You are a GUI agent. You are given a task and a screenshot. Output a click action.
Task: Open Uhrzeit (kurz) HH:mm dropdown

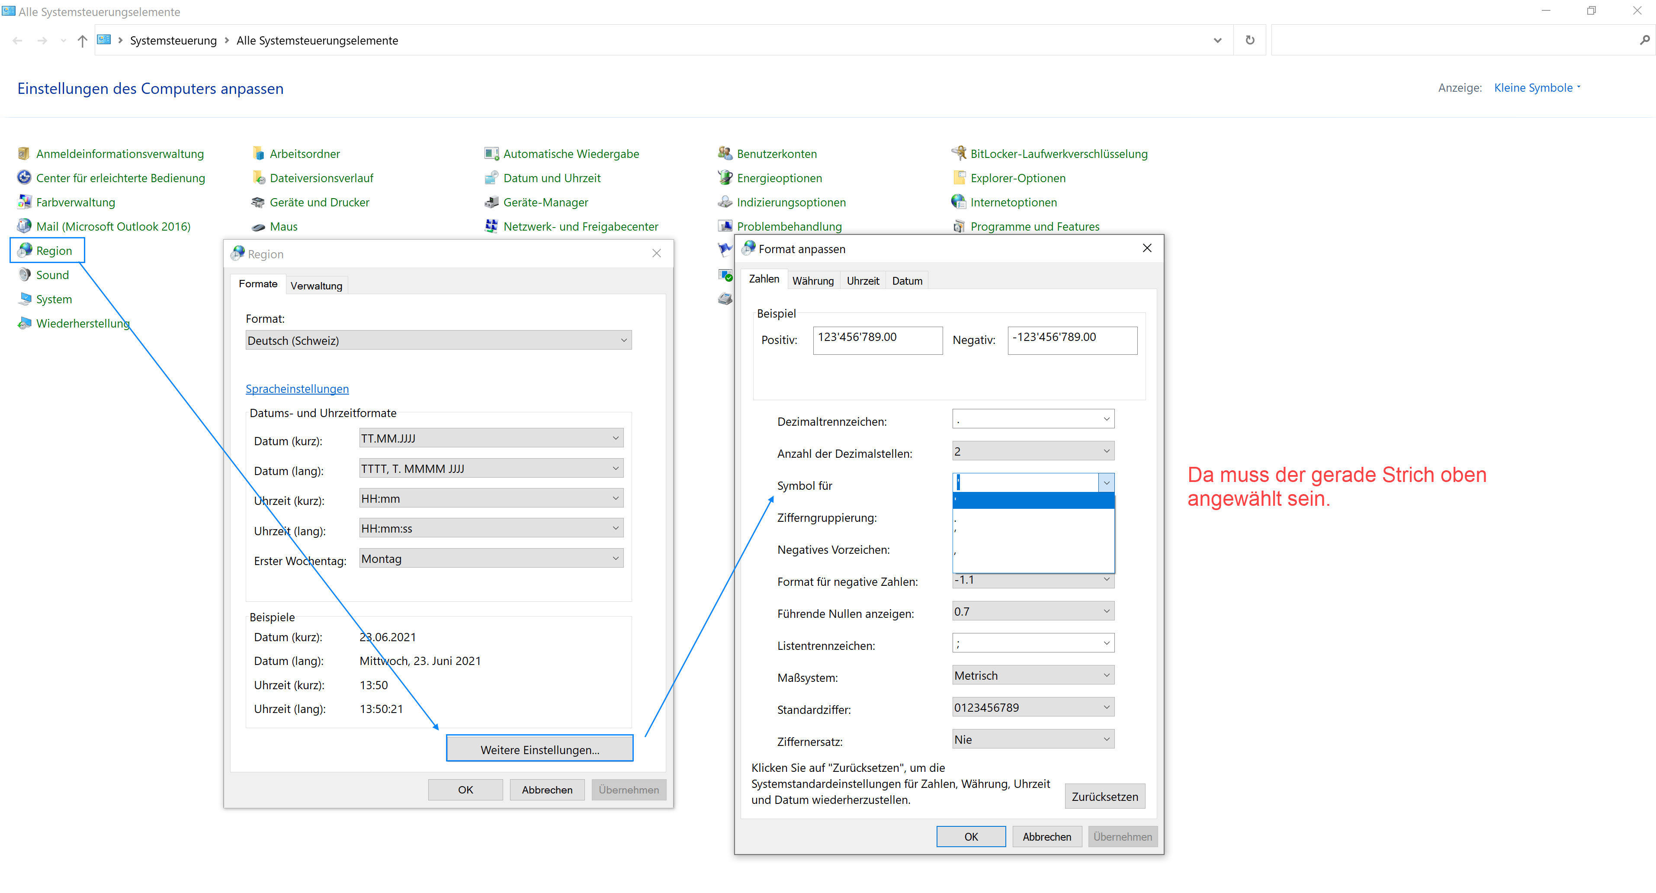(491, 498)
